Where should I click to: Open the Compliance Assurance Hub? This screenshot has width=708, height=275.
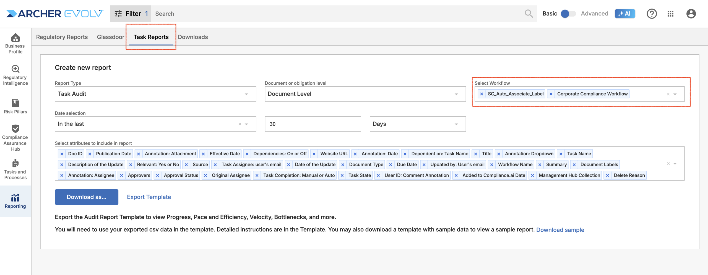(15, 138)
